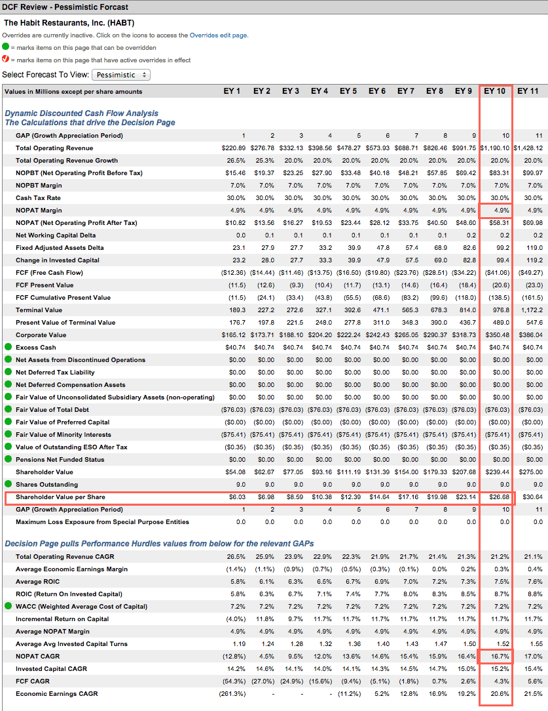Open override icon next to Pensions Net Funded Status

[x=8, y=459]
